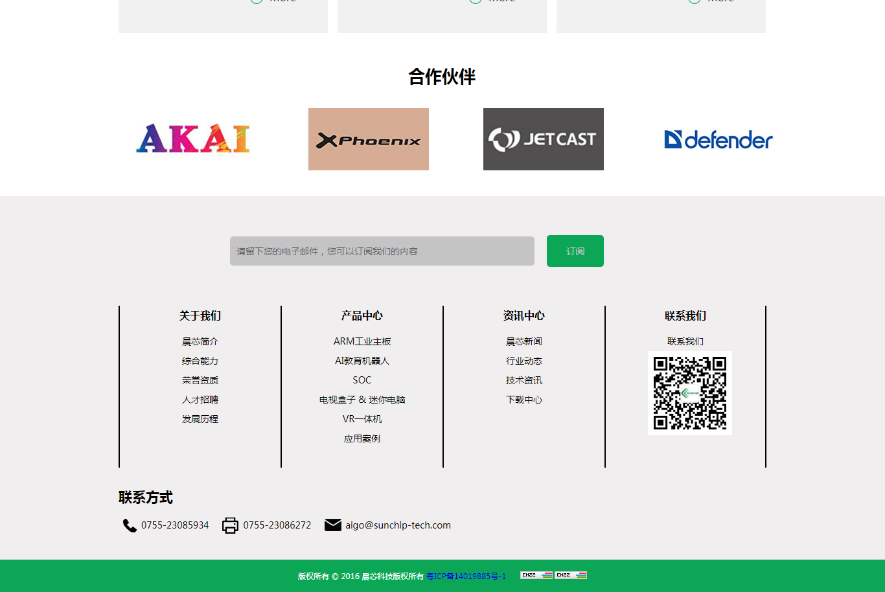Screen dimensions: 885x592
Task: Open the 荣誉资质 link
Action: (200, 380)
